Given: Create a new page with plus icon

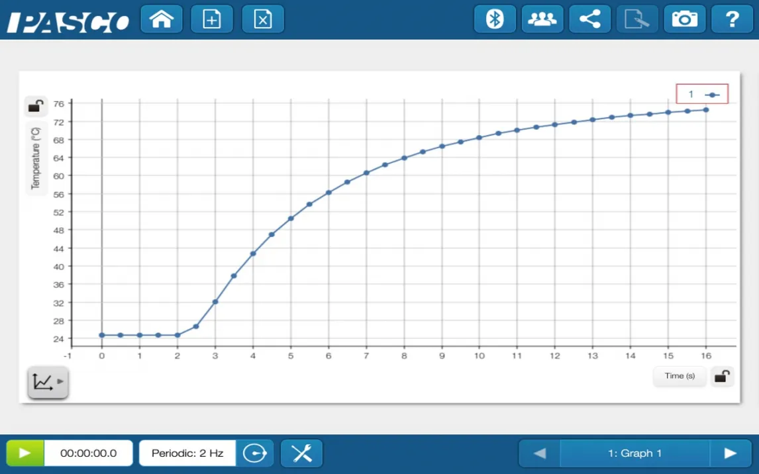Looking at the screenshot, I should click(x=212, y=19).
